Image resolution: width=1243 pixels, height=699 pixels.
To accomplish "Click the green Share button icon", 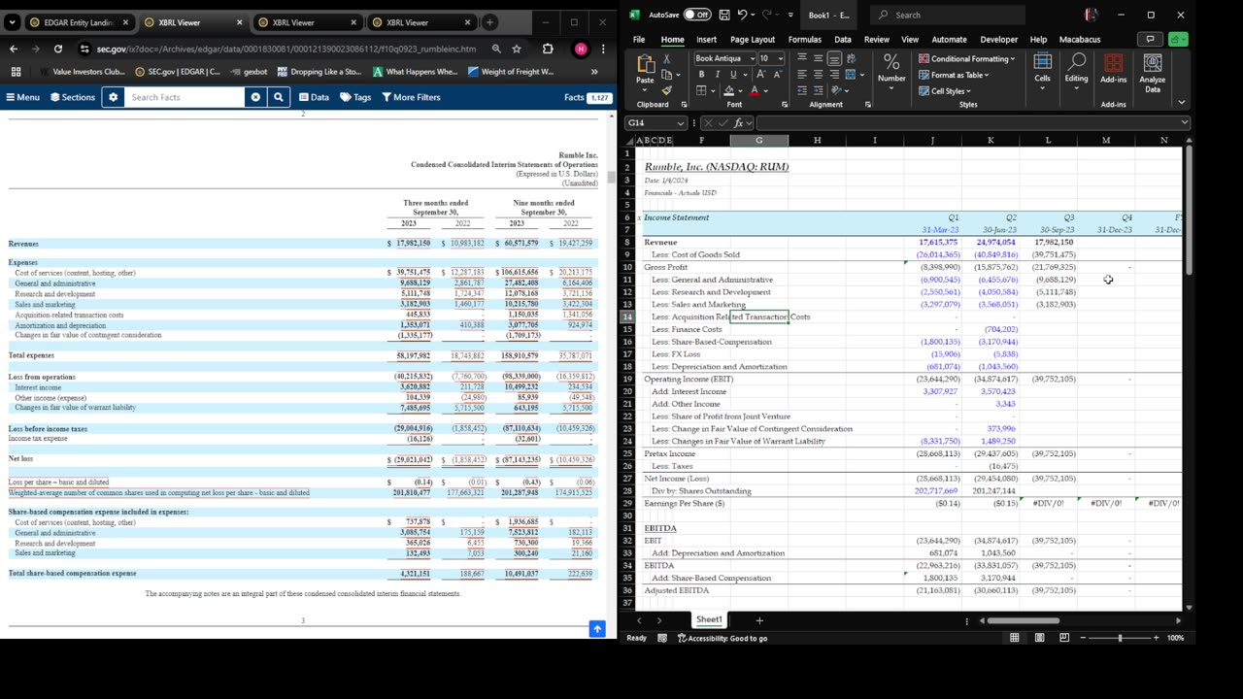I will [1177, 40].
